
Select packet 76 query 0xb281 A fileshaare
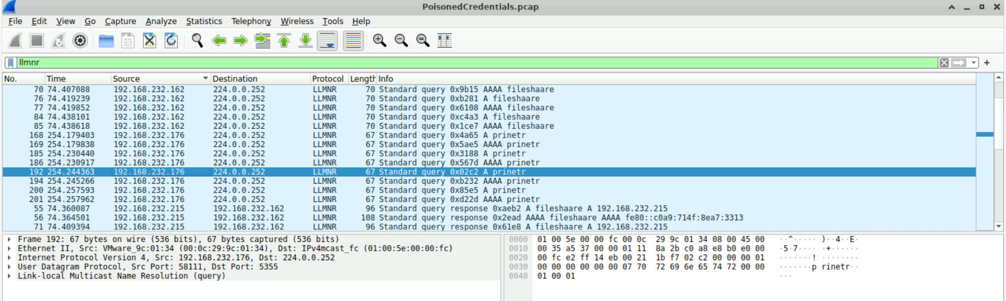click(x=489, y=99)
